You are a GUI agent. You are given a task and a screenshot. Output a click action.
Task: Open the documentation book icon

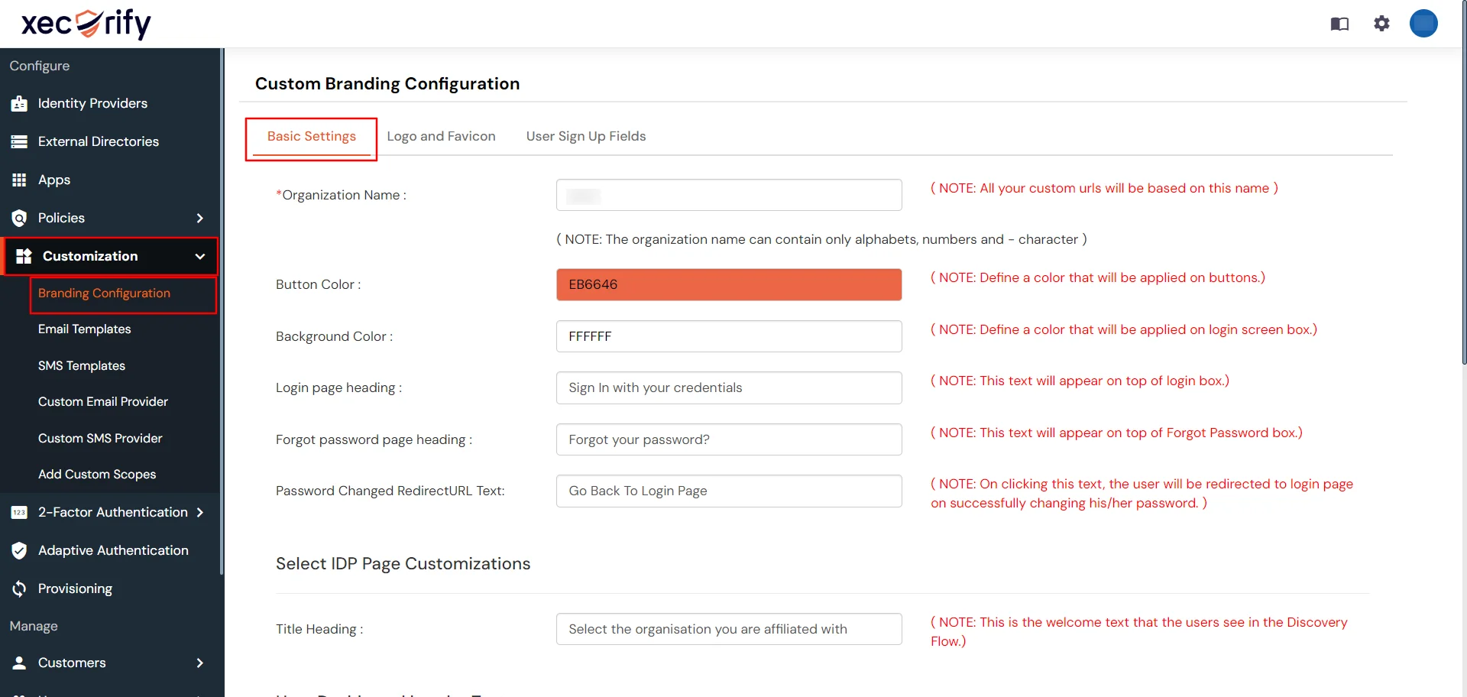(1339, 24)
